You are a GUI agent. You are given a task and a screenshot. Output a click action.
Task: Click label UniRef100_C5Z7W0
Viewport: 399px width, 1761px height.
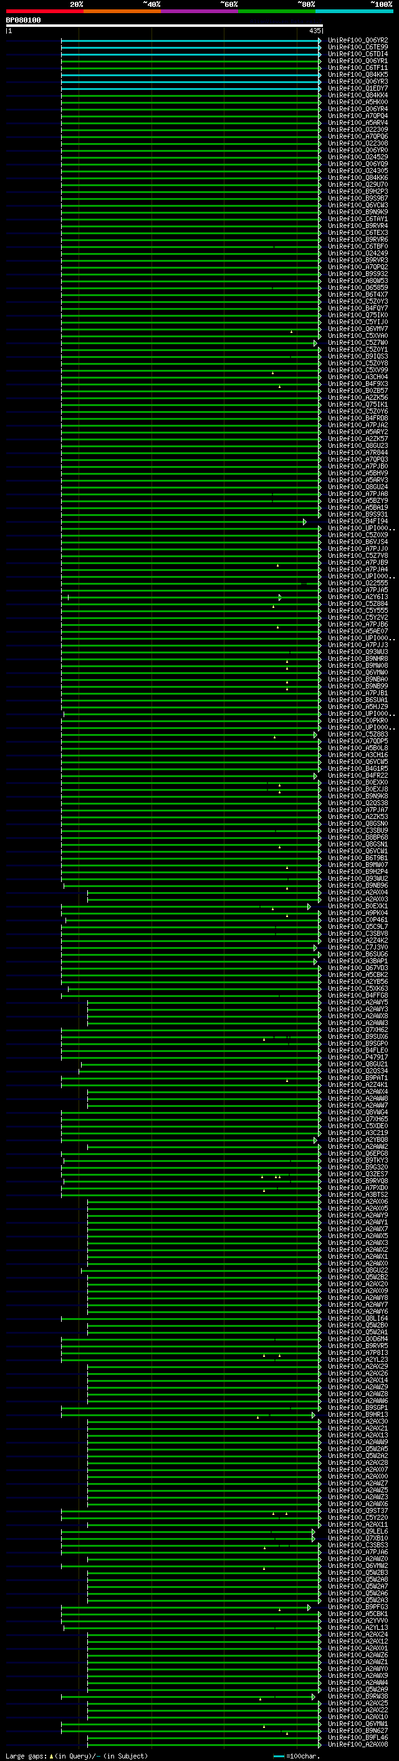coord(357,342)
